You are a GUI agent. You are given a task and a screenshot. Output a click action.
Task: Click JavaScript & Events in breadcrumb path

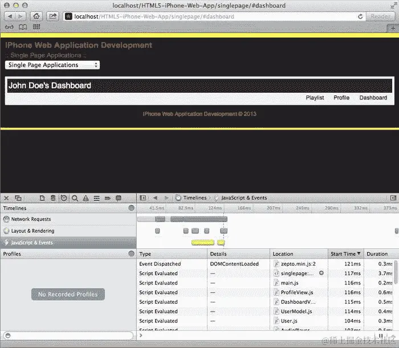coord(244,198)
